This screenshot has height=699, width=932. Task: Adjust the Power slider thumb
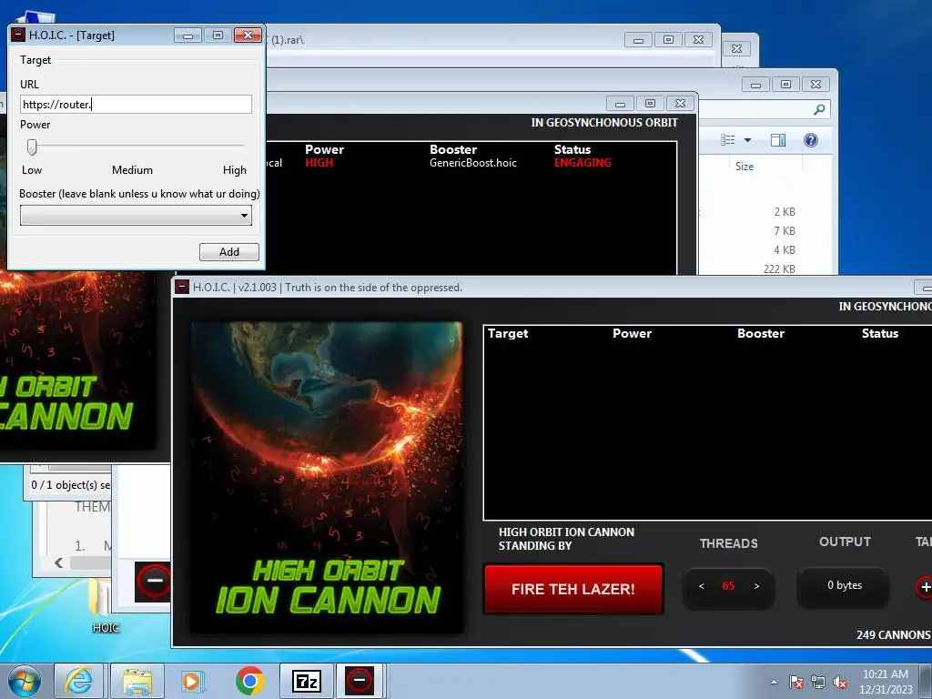32,147
